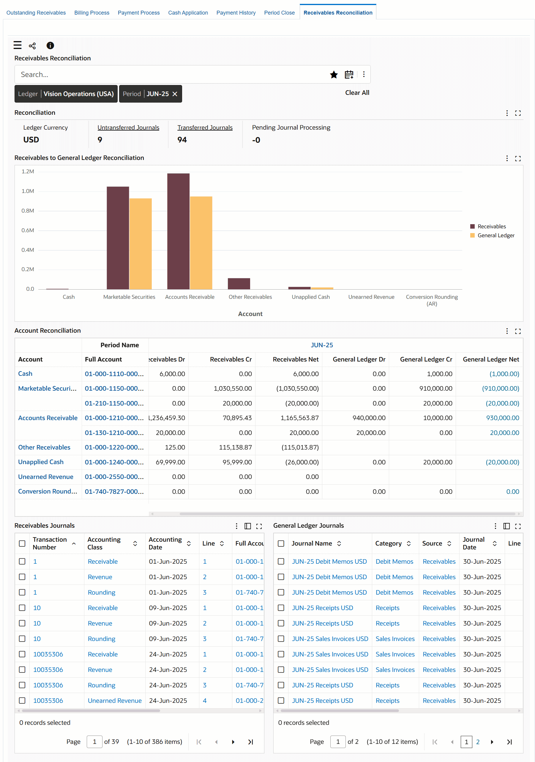Screen dimensions: 535x762
Task: Remove the Period JUN-25 filter chip
Action: (175, 94)
